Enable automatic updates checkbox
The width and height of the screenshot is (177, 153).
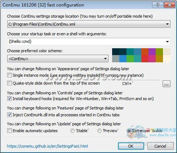click(x=9, y=131)
